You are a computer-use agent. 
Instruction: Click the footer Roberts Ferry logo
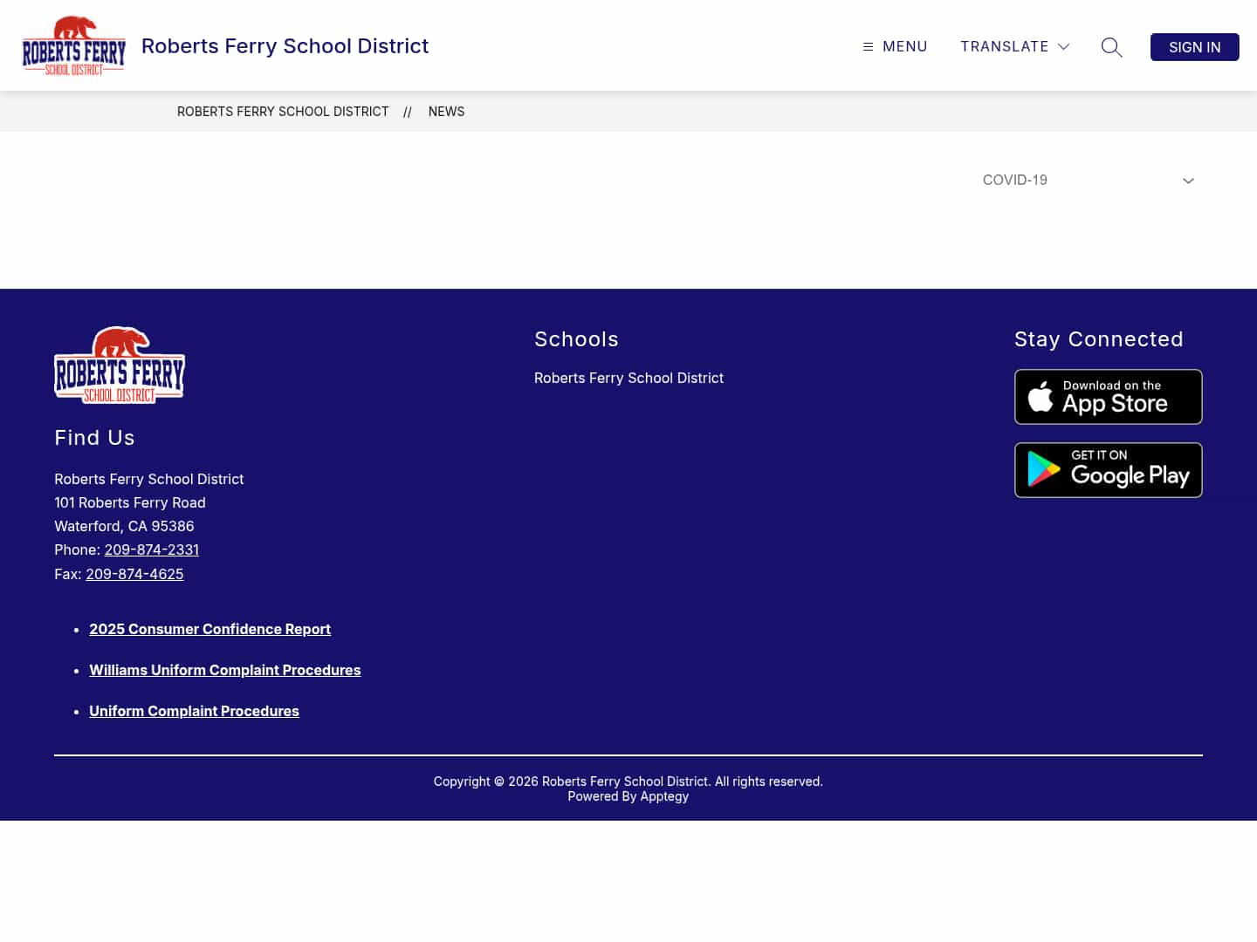pos(120,365)
